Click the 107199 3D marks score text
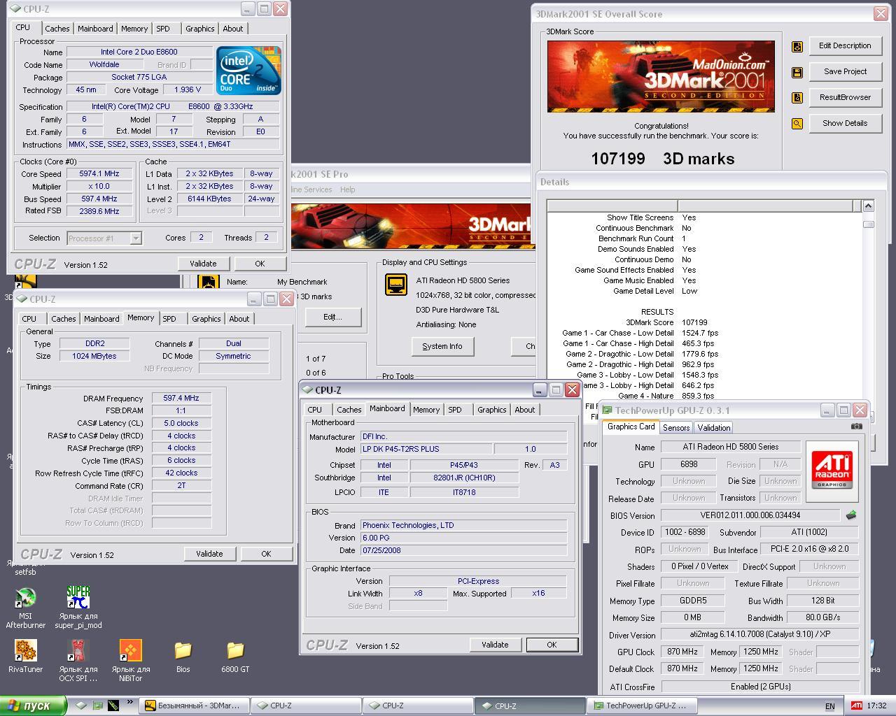Viewport: 896px width, 716px height. click(662, 159)
